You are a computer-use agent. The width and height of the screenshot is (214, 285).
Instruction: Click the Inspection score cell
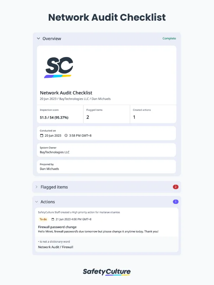[x=60, y=114]
